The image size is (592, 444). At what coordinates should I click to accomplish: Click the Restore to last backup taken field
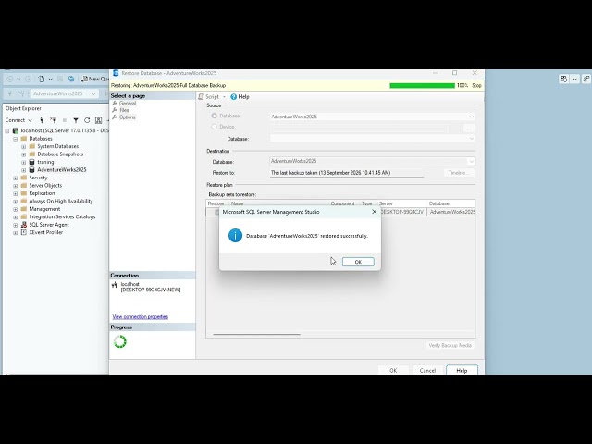pyautogui.click(x=347, y=173)
